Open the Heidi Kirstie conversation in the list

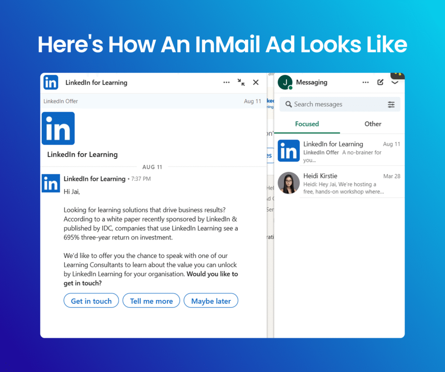[x=343, y=183]
